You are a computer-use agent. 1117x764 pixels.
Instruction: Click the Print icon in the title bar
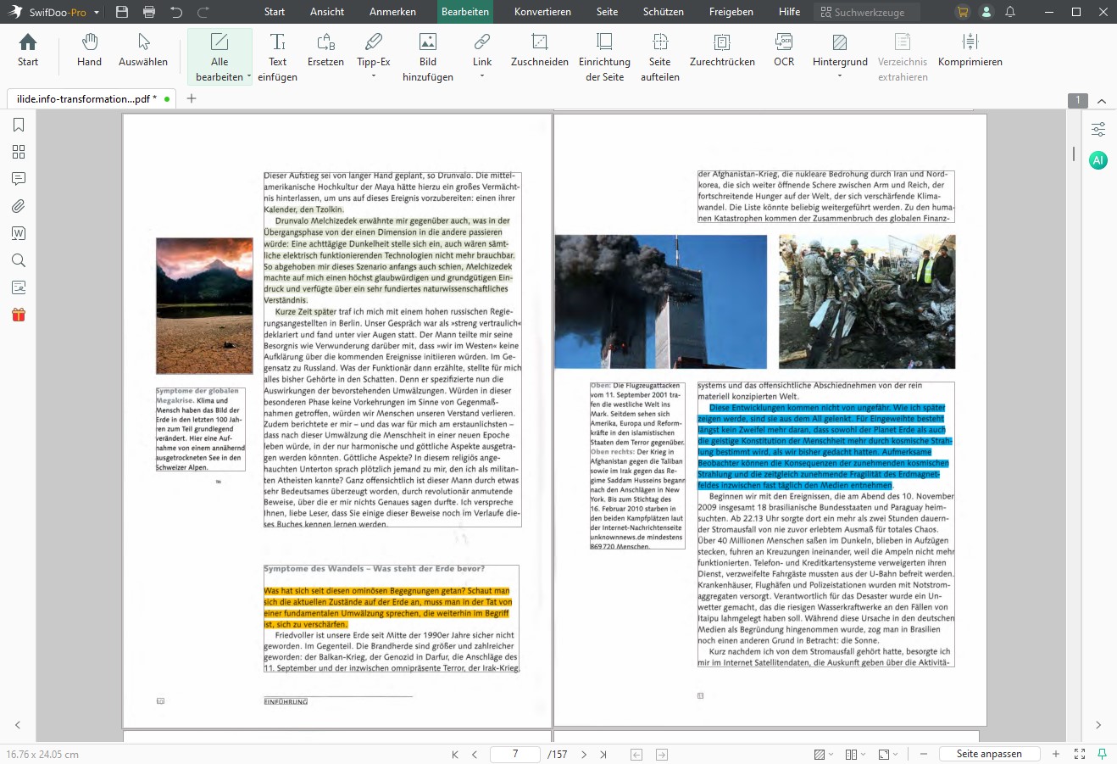[x=149, y=12]
